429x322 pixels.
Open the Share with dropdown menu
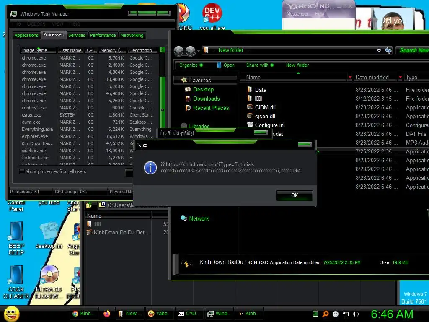tap(260, 65)
